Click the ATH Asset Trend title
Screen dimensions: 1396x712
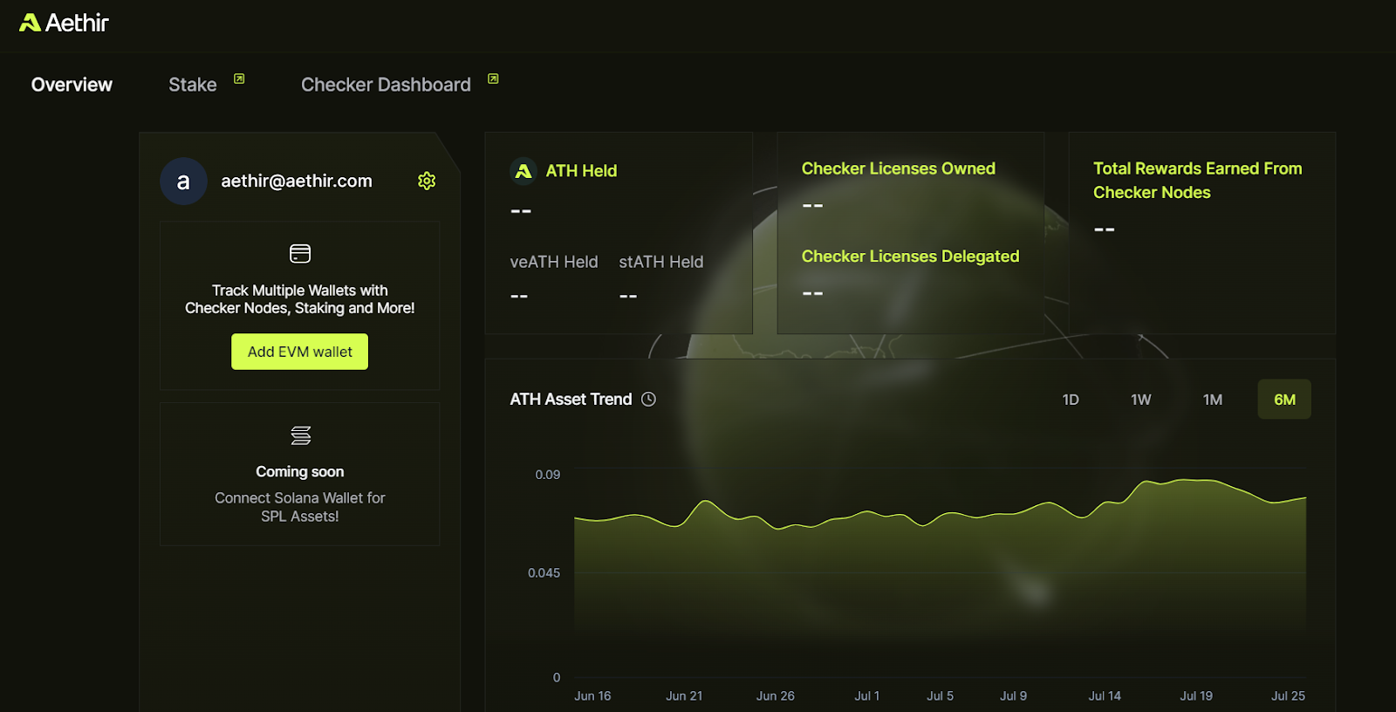571,400
